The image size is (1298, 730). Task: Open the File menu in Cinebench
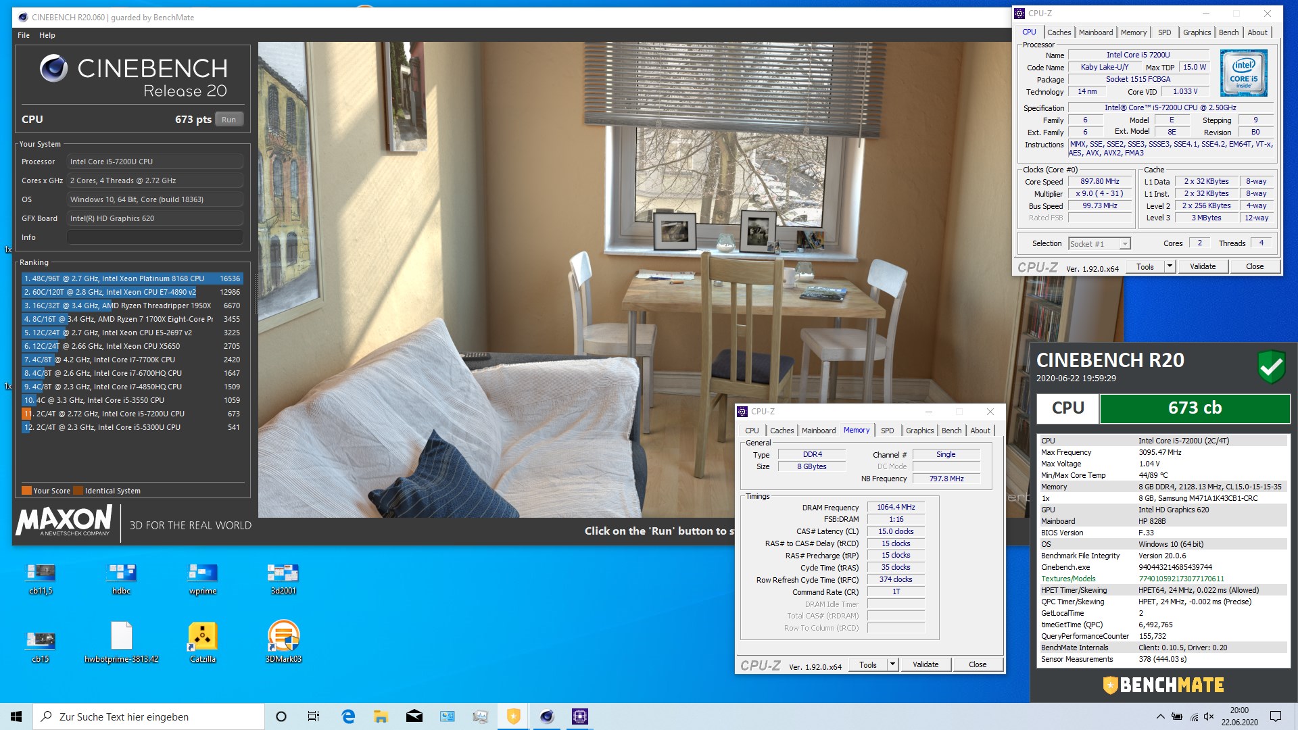24,35
